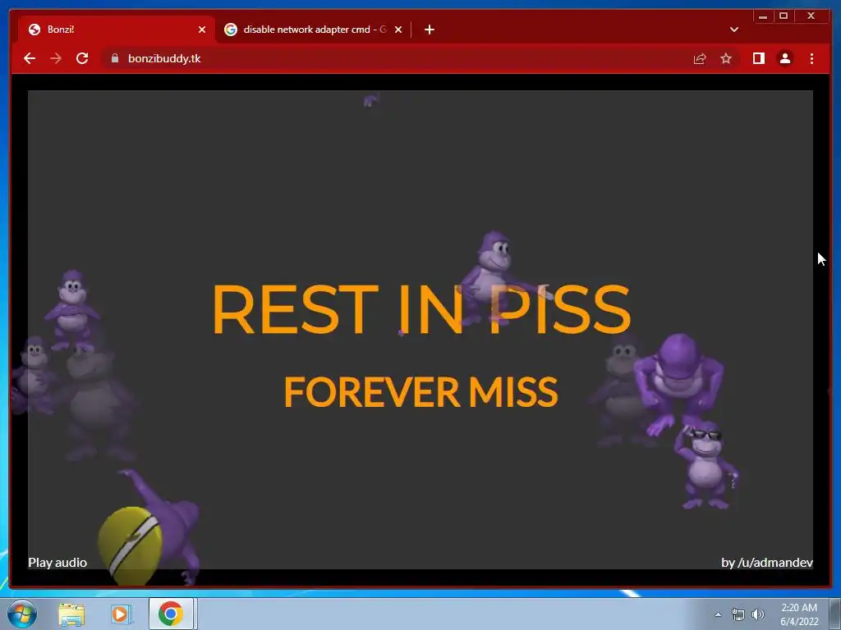The width and height of the screenshot is (841, 630).
Task: Open a new browser tab
Action: [x=429, y=30]
